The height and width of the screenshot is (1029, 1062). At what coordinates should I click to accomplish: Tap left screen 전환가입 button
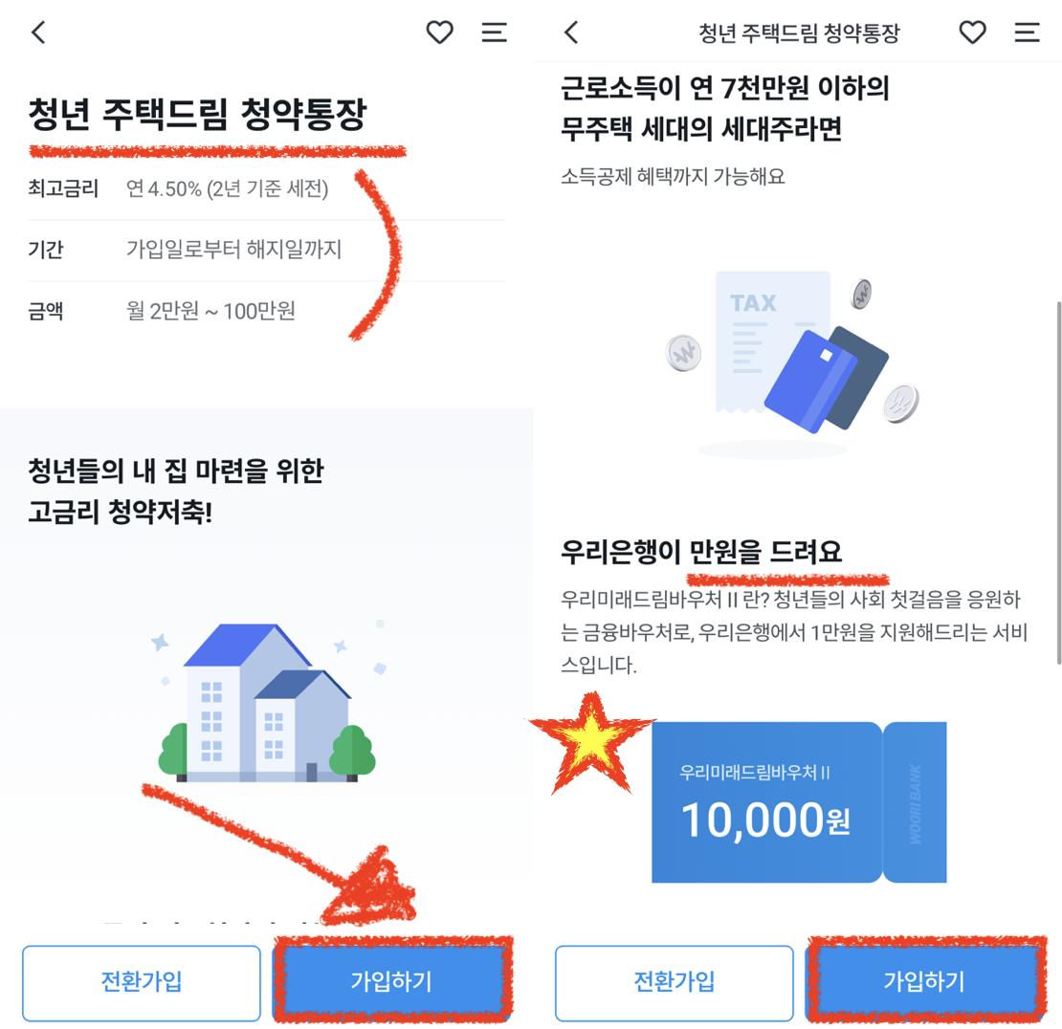(x=142, y=983)
